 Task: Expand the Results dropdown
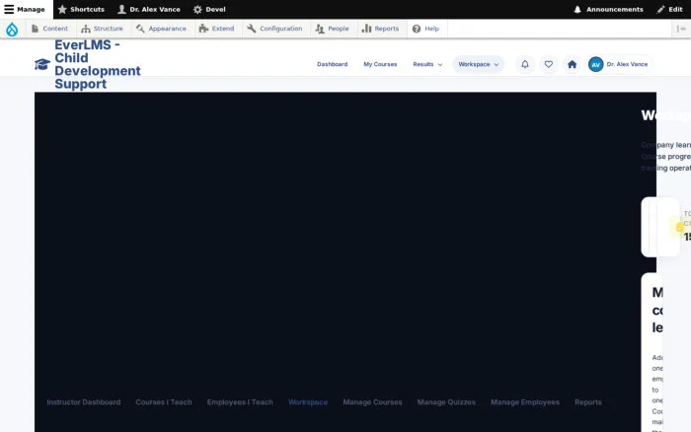pos(427,64)
